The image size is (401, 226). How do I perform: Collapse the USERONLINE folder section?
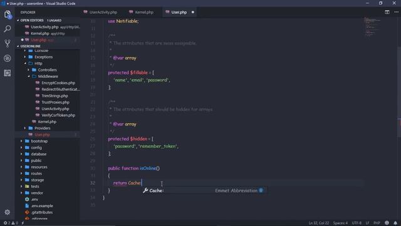coord(30,46)
